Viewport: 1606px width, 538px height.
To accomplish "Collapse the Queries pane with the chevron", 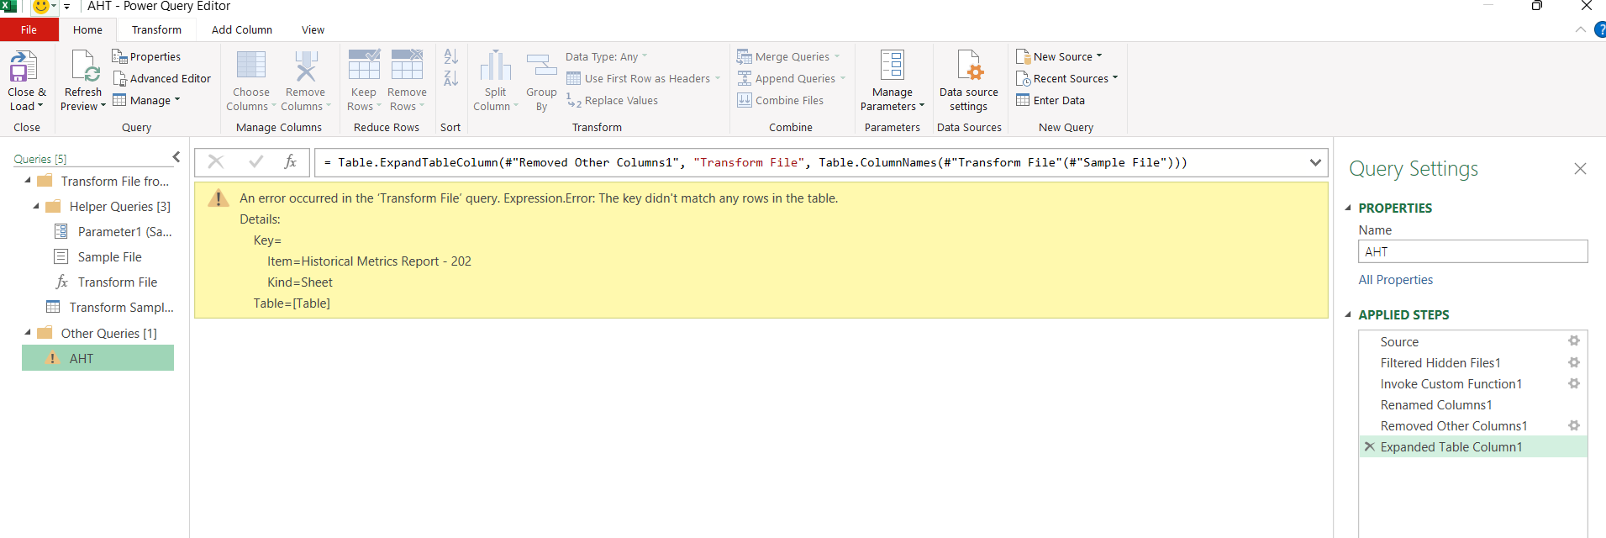I will pyautogui.click(x=176, y=157).
